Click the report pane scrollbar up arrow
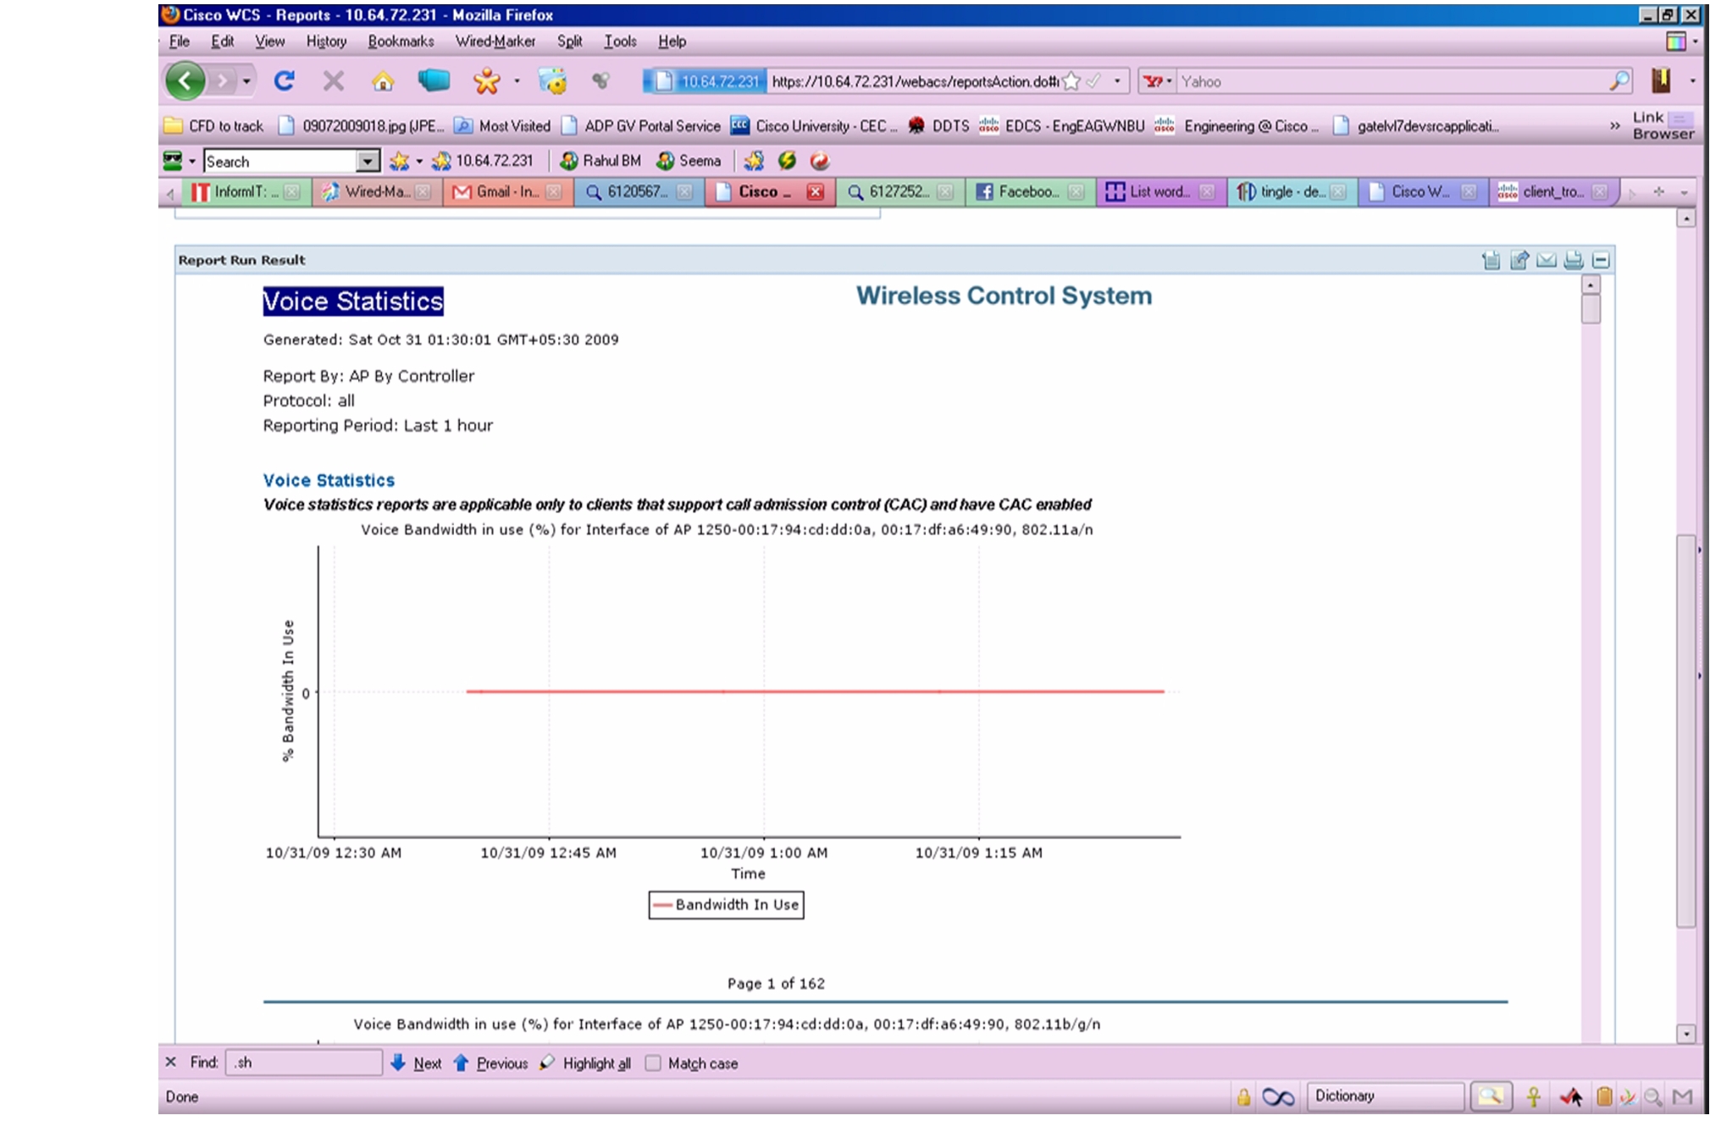This screenshot has height=1121, width=1710. (x=1591, y=285)
